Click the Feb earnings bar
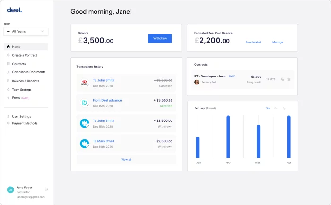Image resolution: width=331 pixels, height=205 pixels. [228, 137]
